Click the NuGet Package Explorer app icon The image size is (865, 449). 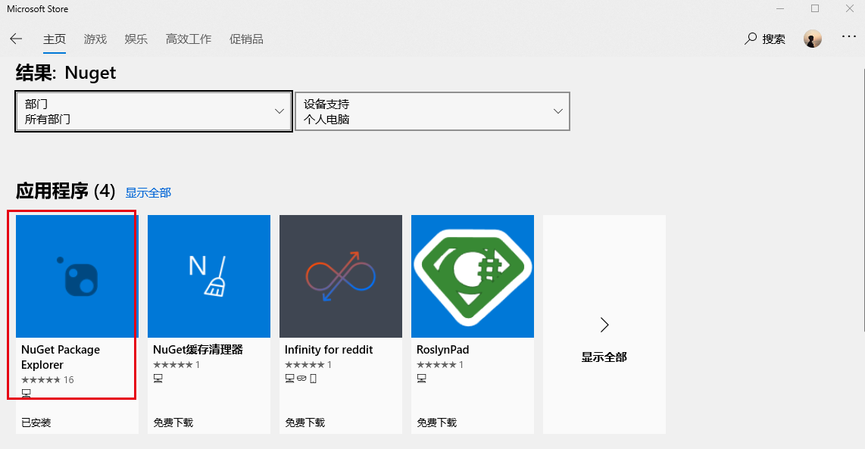point(77,276)
